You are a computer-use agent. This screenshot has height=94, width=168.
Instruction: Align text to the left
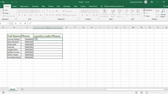tap(47, 15)
